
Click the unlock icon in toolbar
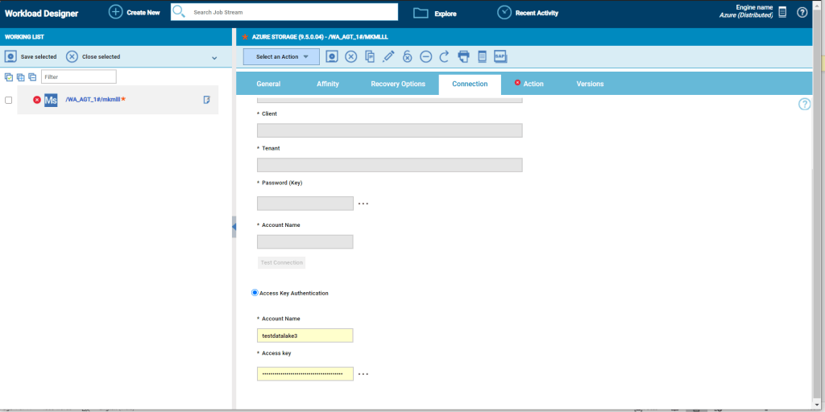pos(408,56)
